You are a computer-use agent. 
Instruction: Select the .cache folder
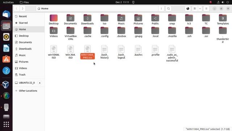coord(87,31)
